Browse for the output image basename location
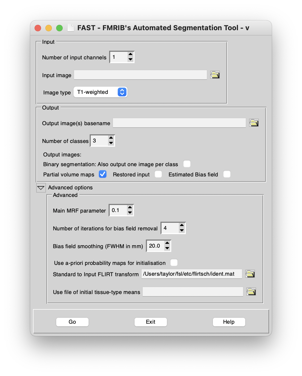The height and width of the screenshot is (376, 302). [254, 123]
